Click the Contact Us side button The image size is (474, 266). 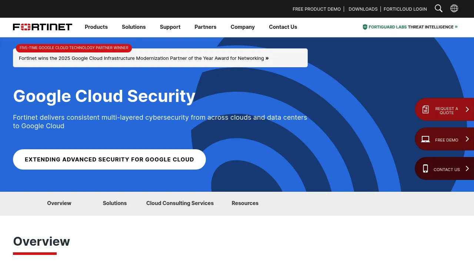(x=444, y=168)
